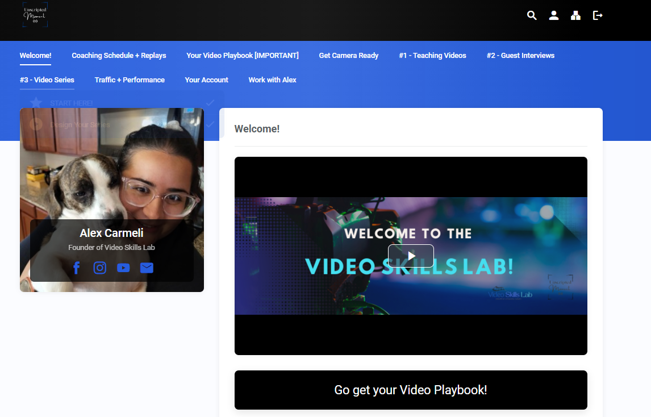
Task: Expand the #3 - Video Series menu
Action: pyautogui.click(x=47, y=80)
